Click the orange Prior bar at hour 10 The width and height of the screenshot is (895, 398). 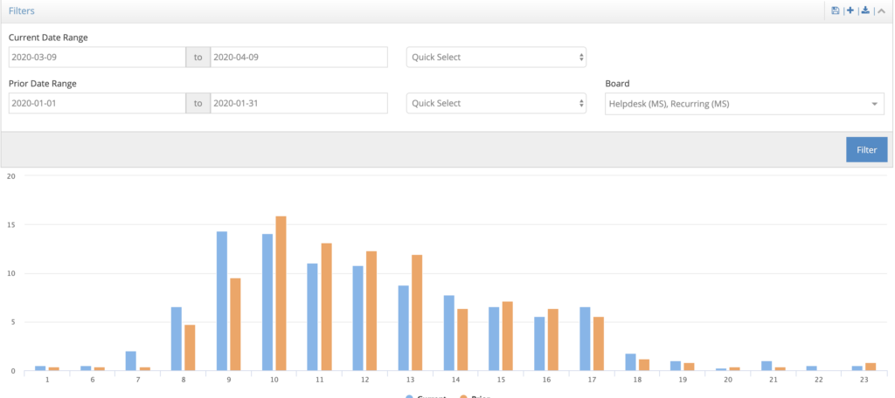click(281, 293)
